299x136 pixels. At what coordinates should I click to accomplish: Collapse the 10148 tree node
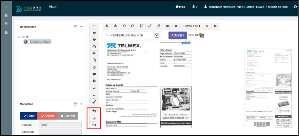(x=19, y=37)
